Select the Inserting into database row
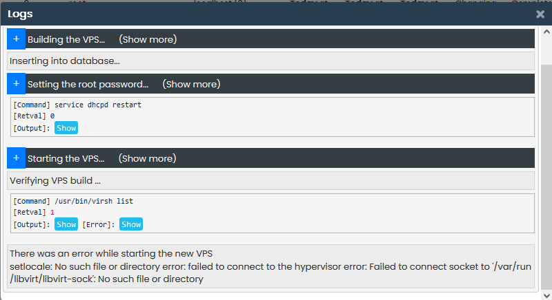 pos(65,61)
